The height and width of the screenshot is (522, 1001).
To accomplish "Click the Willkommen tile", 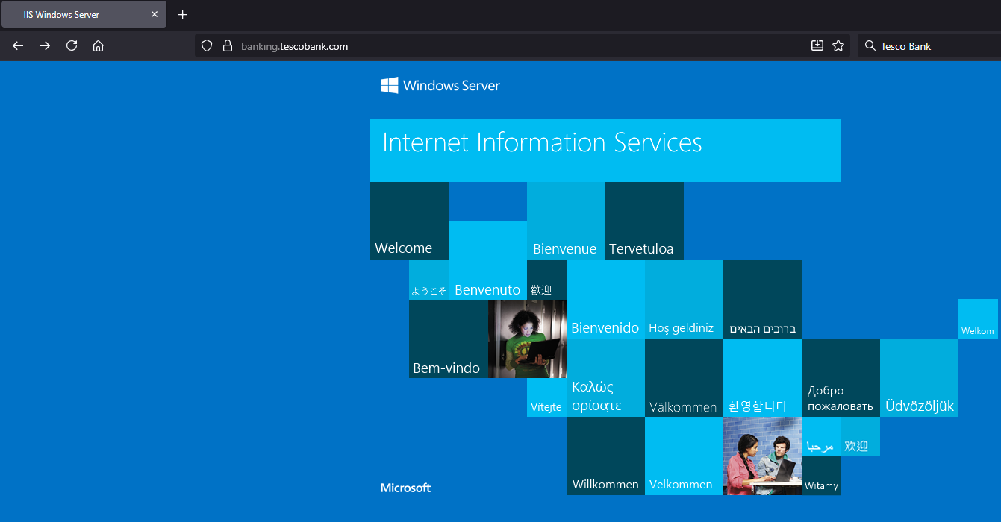I will (605, 456).
